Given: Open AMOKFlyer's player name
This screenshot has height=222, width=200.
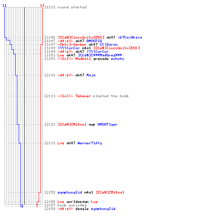Looking at the screenshot, I should pyautogui.click(x=108, y=124).
